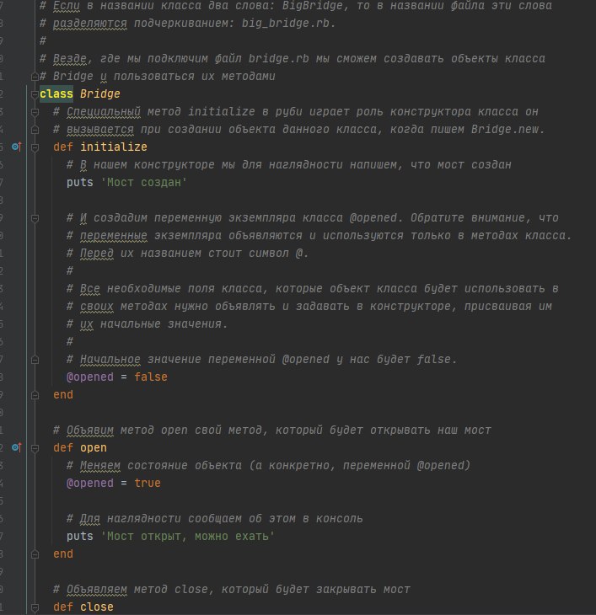Screen dimensions: 596x615
Task: Click '@opened' in the '@opened = true' line
Action: (90, 484)
